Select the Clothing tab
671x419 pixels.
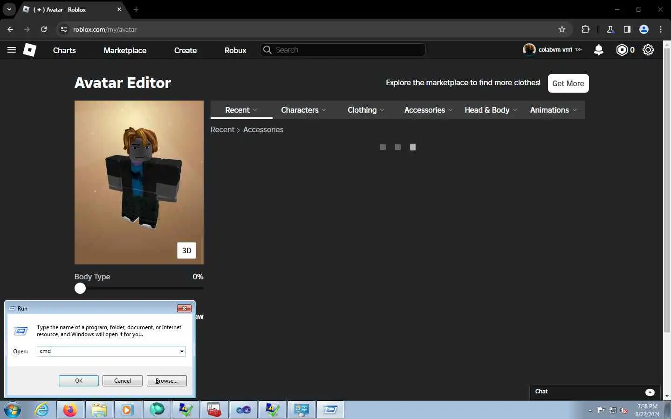click(x=366, y=110)
